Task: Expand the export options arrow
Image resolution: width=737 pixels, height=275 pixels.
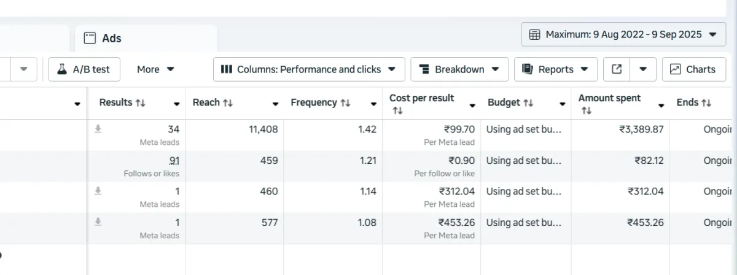Action: 643,69
